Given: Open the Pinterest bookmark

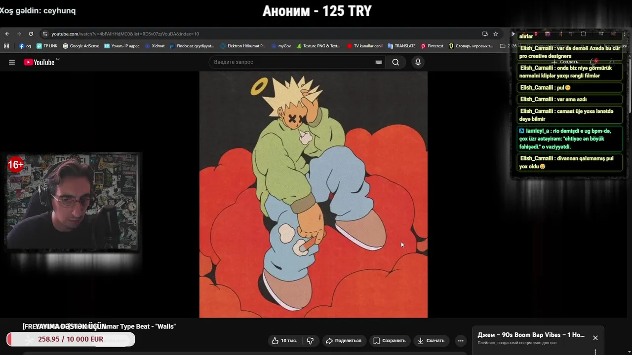Looking at the screenshot, I should 432,46.
